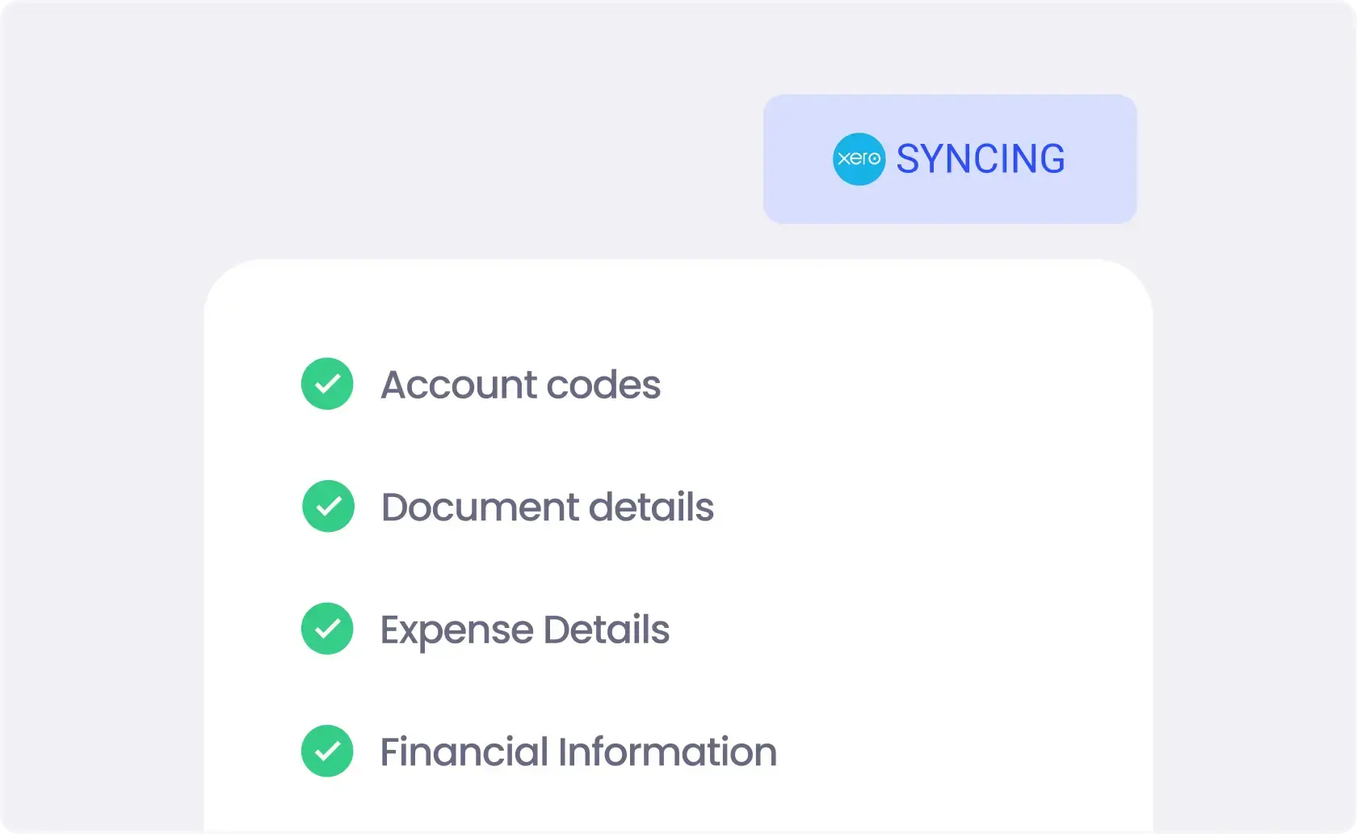Click the word "Account" in the list
The height and width of the screenshot is (834, 1357).
(x=459, y=385)
